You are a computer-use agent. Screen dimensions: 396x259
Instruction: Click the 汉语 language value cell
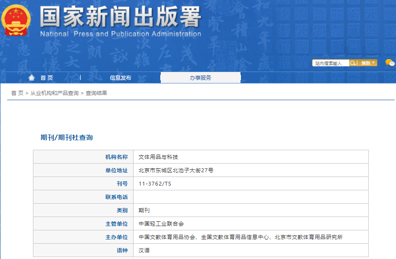144,250
